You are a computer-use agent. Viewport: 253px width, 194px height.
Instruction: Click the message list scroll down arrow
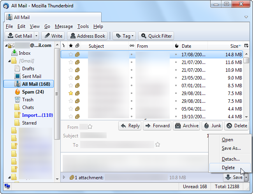coord(246,117)
